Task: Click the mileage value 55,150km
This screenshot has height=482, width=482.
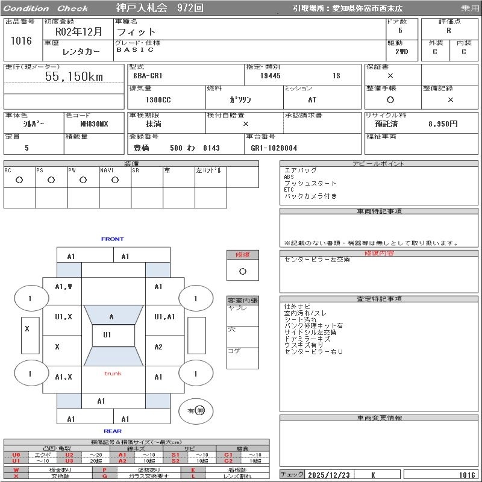Action: (x=74, y=77)
